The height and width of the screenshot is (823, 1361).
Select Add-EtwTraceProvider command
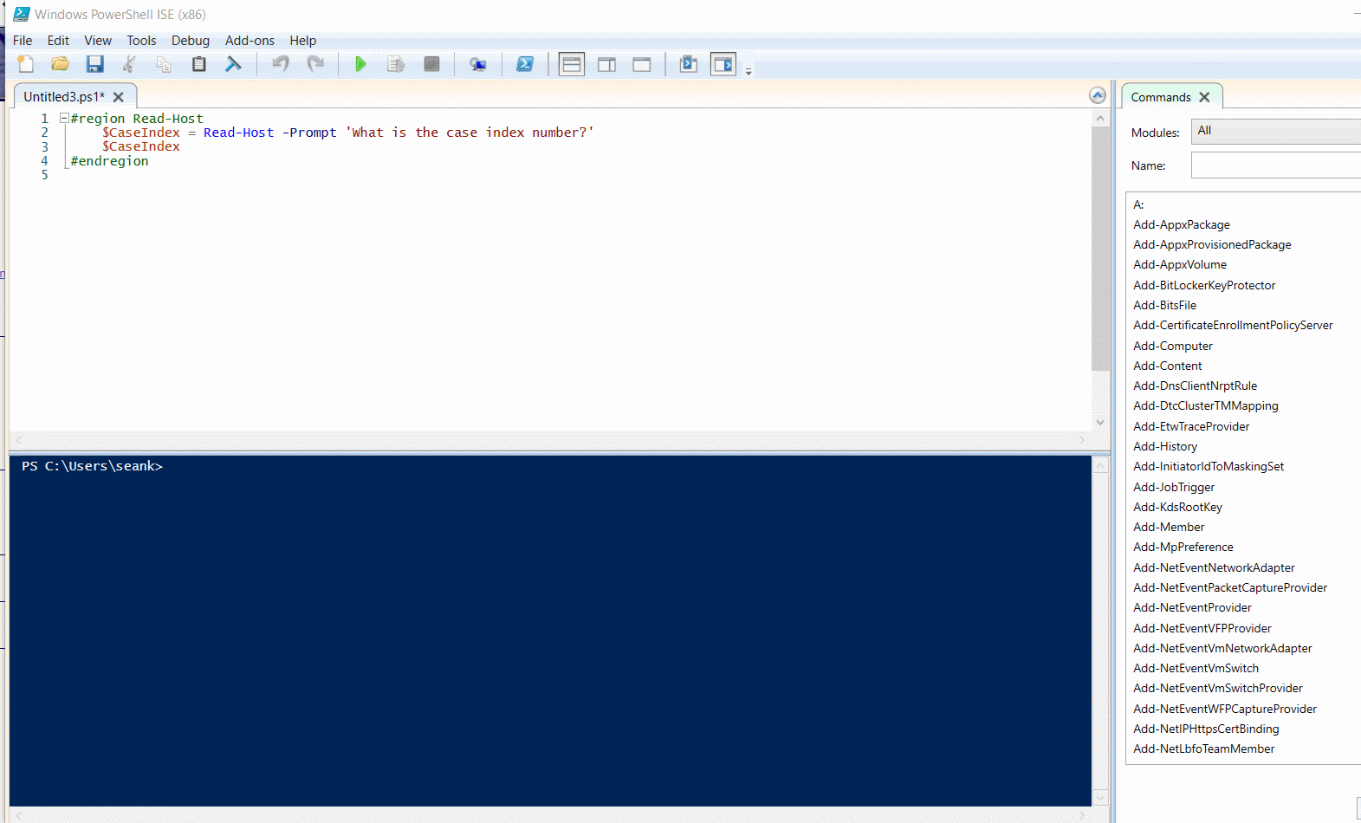point(1191,426)
